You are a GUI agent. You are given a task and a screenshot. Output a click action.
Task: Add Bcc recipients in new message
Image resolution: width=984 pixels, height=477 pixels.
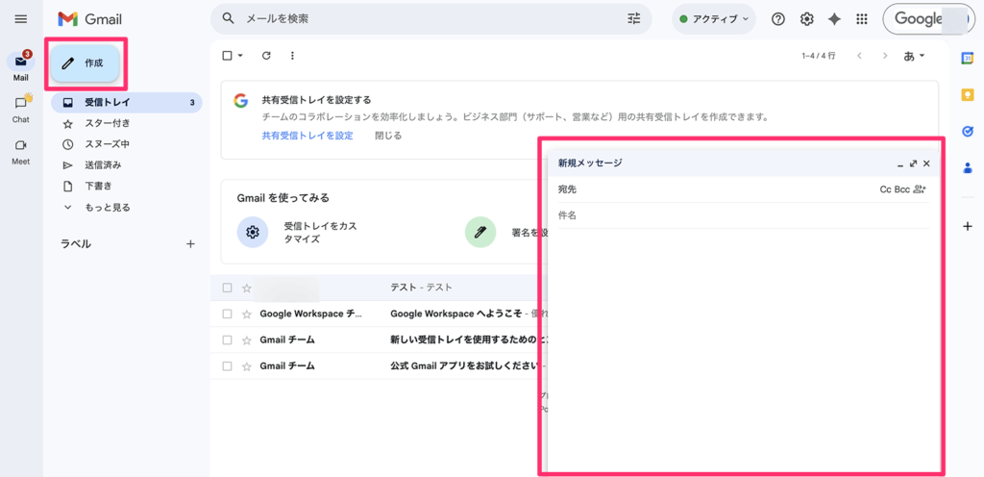click(x=901, y=188)
